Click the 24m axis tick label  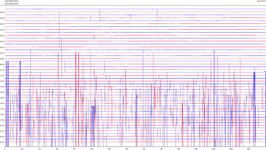click(214, 149)
